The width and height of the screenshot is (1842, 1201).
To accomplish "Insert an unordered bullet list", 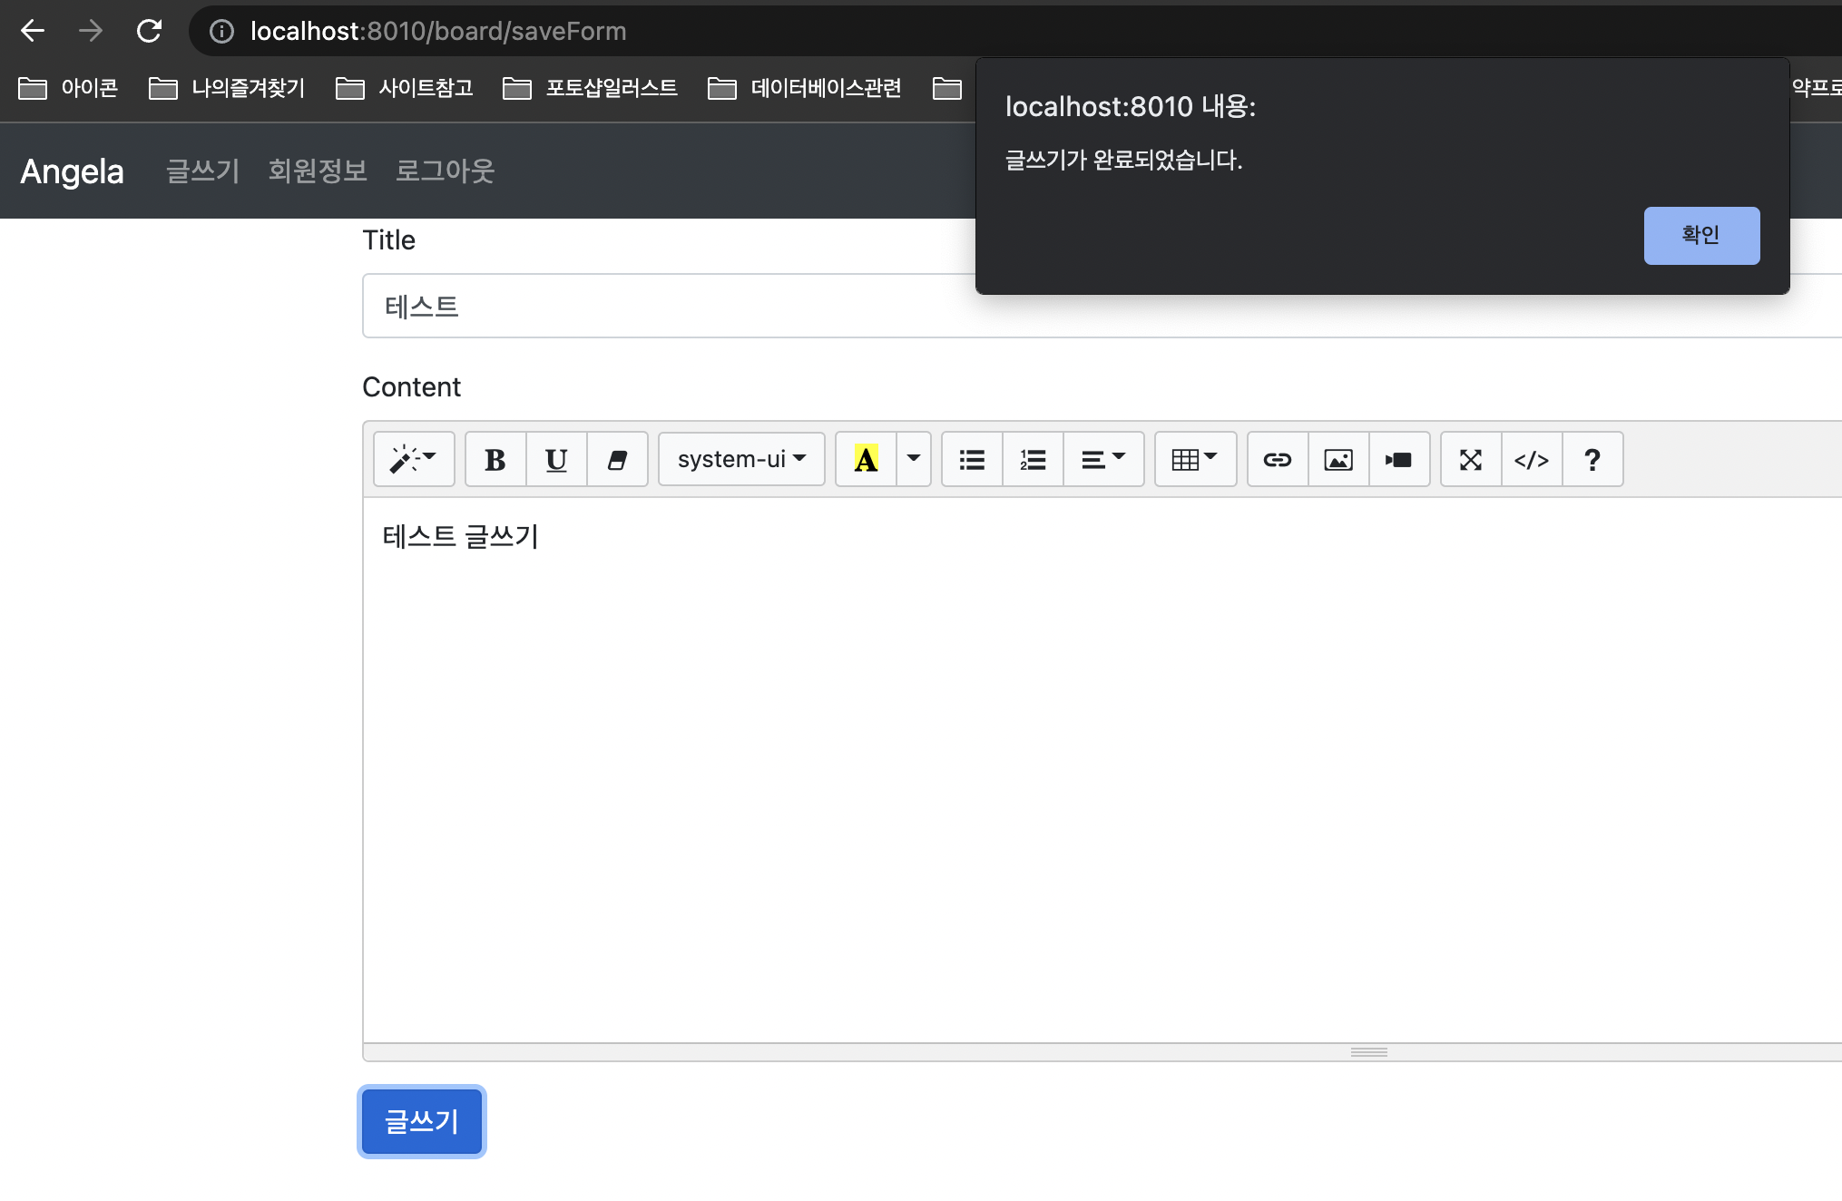I will click(x=972, y=459).
